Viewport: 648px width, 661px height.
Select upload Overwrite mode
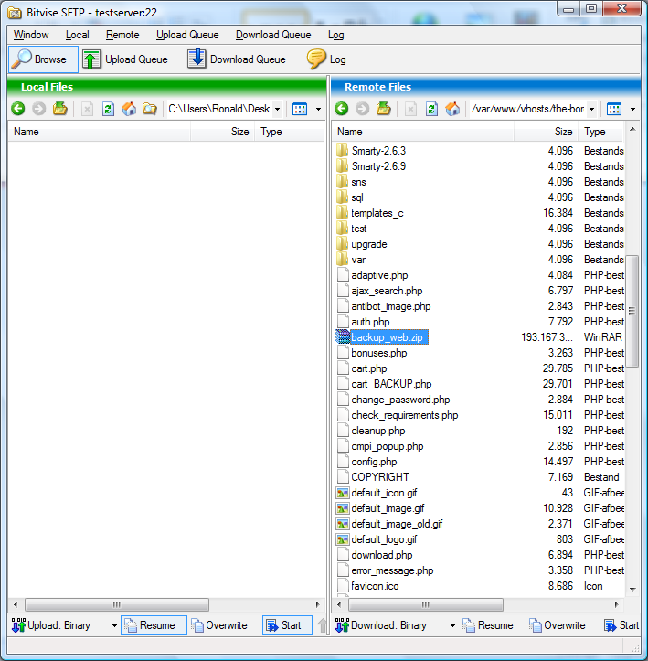point(219,625)
